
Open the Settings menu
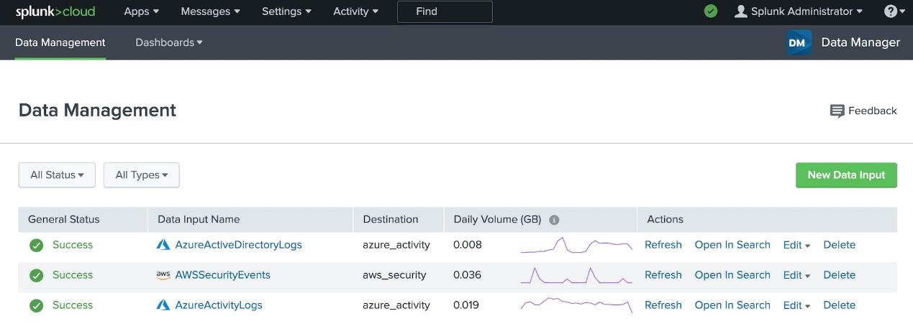286,11
